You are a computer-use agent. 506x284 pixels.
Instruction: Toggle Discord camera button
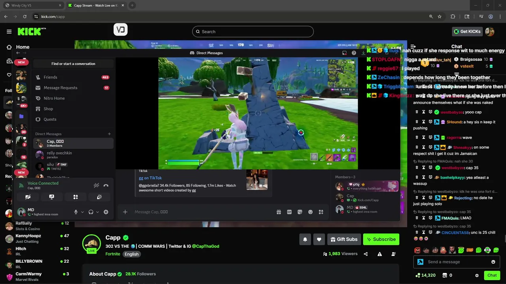tap(28, 197)
